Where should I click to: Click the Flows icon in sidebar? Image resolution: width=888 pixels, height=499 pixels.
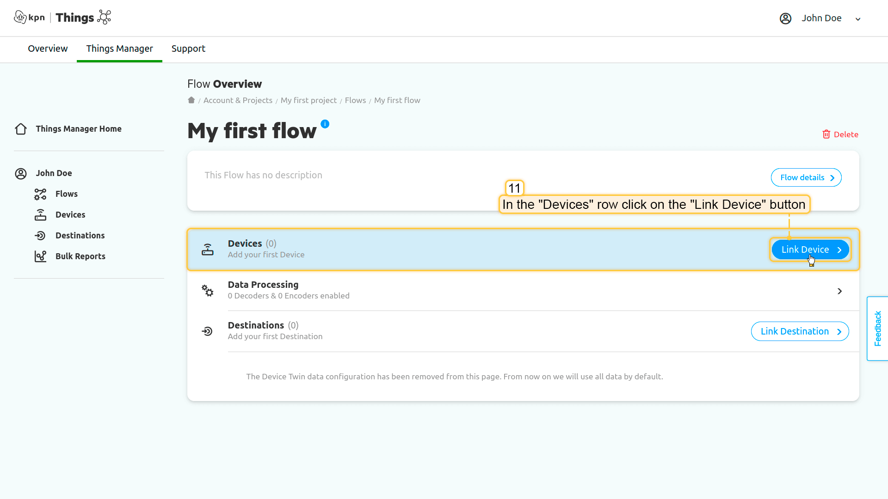point(40,194)
